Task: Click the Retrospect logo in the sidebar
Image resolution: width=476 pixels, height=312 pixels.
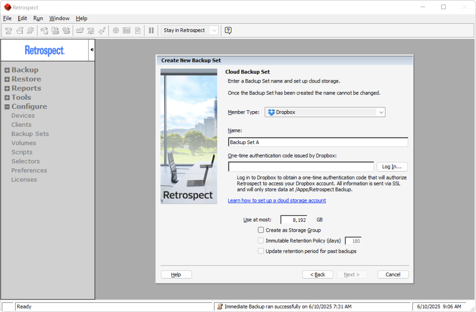Action: point(45,50)
